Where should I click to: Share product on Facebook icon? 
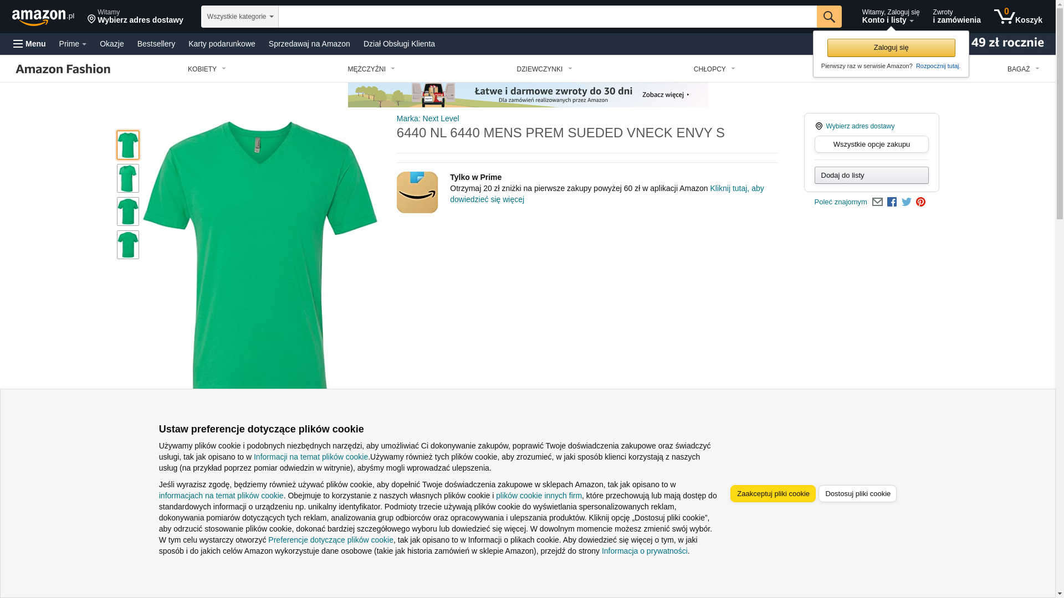pos(892,202)
